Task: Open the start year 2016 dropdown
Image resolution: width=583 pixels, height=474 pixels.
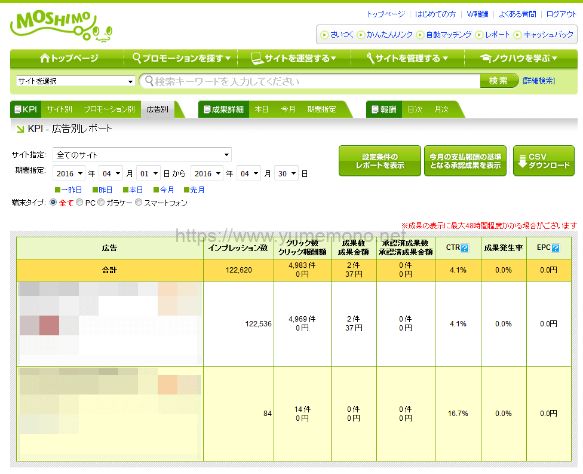Action: [69, 173]
